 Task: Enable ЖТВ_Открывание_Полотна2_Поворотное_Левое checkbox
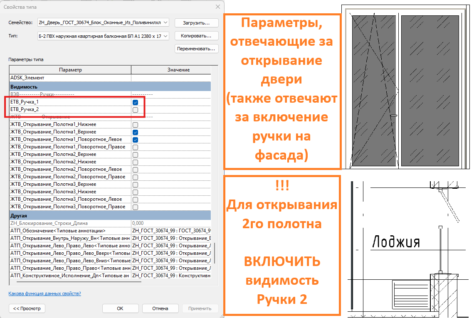[x=136, y=170]
